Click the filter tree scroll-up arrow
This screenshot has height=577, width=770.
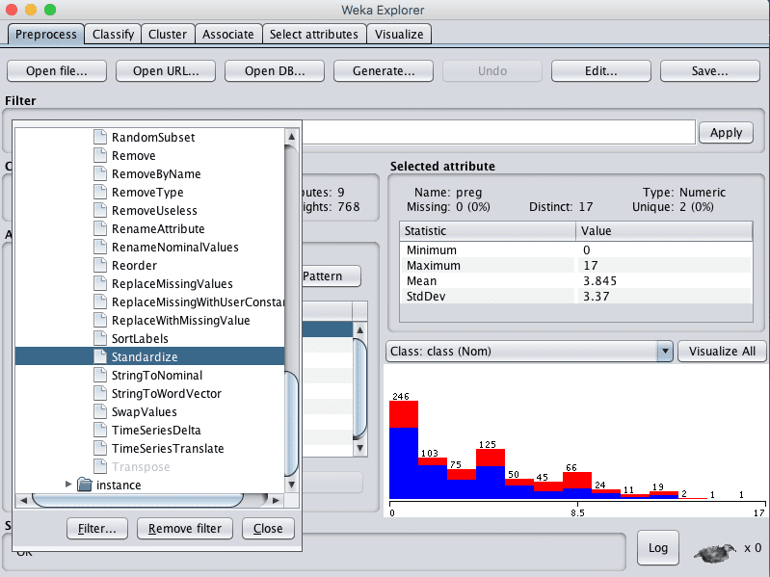tap(292, 137)
